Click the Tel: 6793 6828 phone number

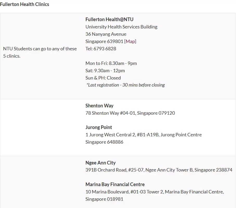[101, 49]
